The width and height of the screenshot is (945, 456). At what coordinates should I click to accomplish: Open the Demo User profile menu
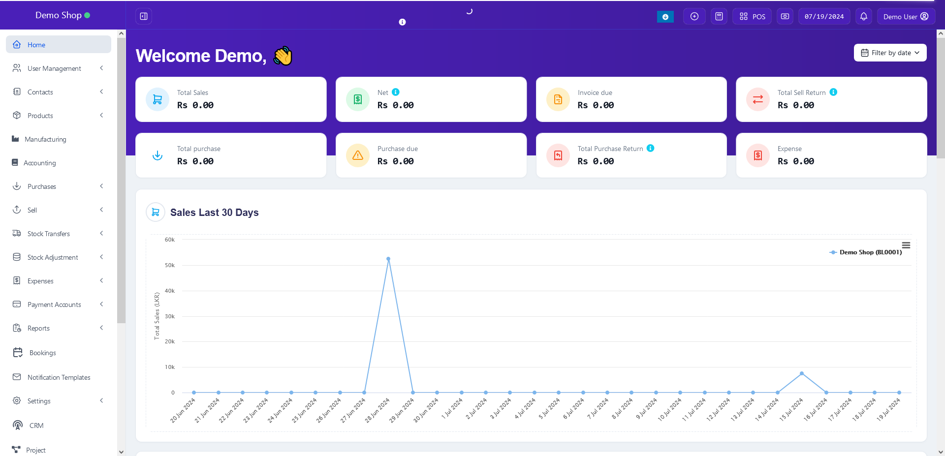click(x=906, y=16)
